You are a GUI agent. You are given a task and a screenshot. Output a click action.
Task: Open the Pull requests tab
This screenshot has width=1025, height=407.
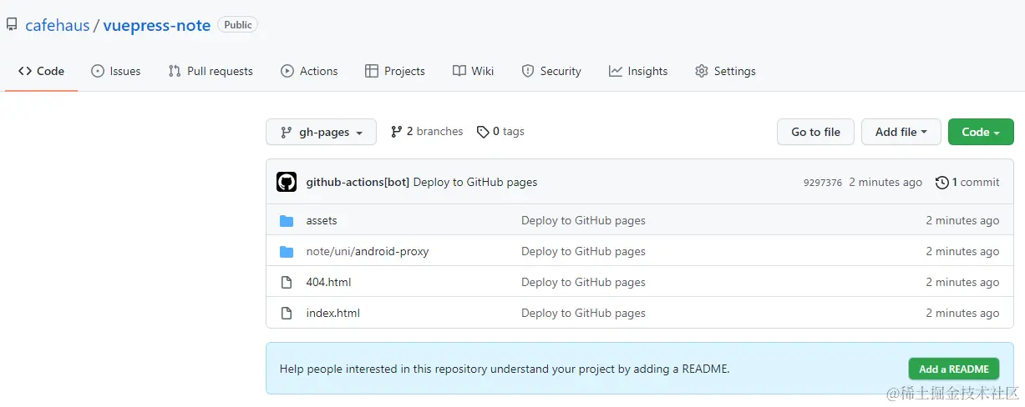pos(211,71)
